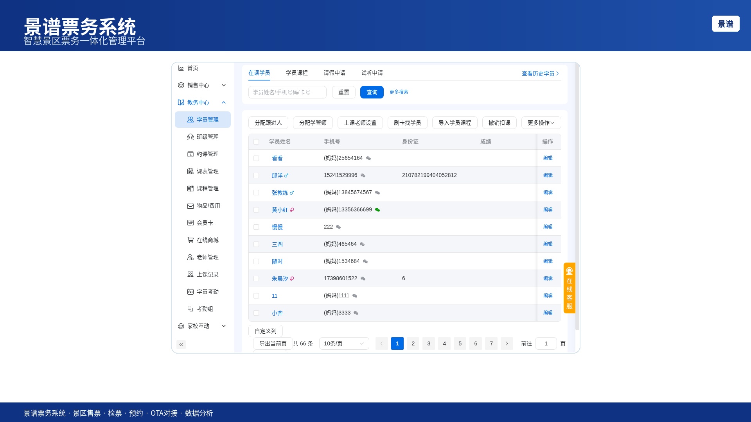Click the 首页 home chart icon
This screenshot has height=422, width=751.
(x=181, y=68)
